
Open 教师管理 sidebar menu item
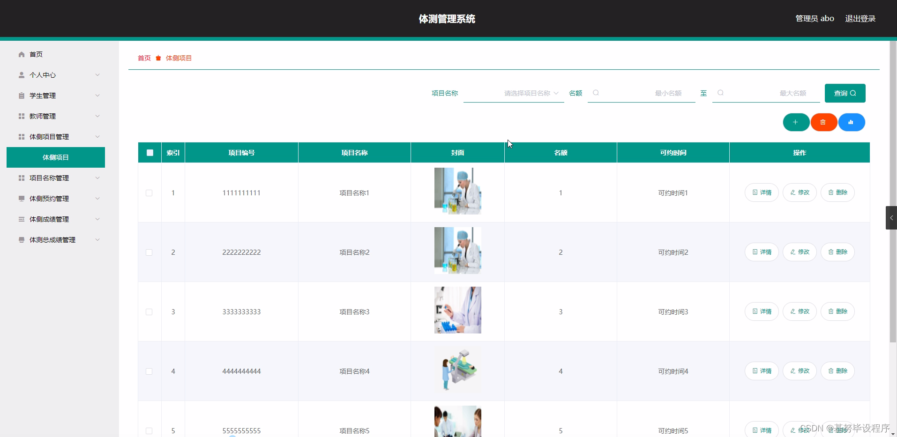point(56,116)
